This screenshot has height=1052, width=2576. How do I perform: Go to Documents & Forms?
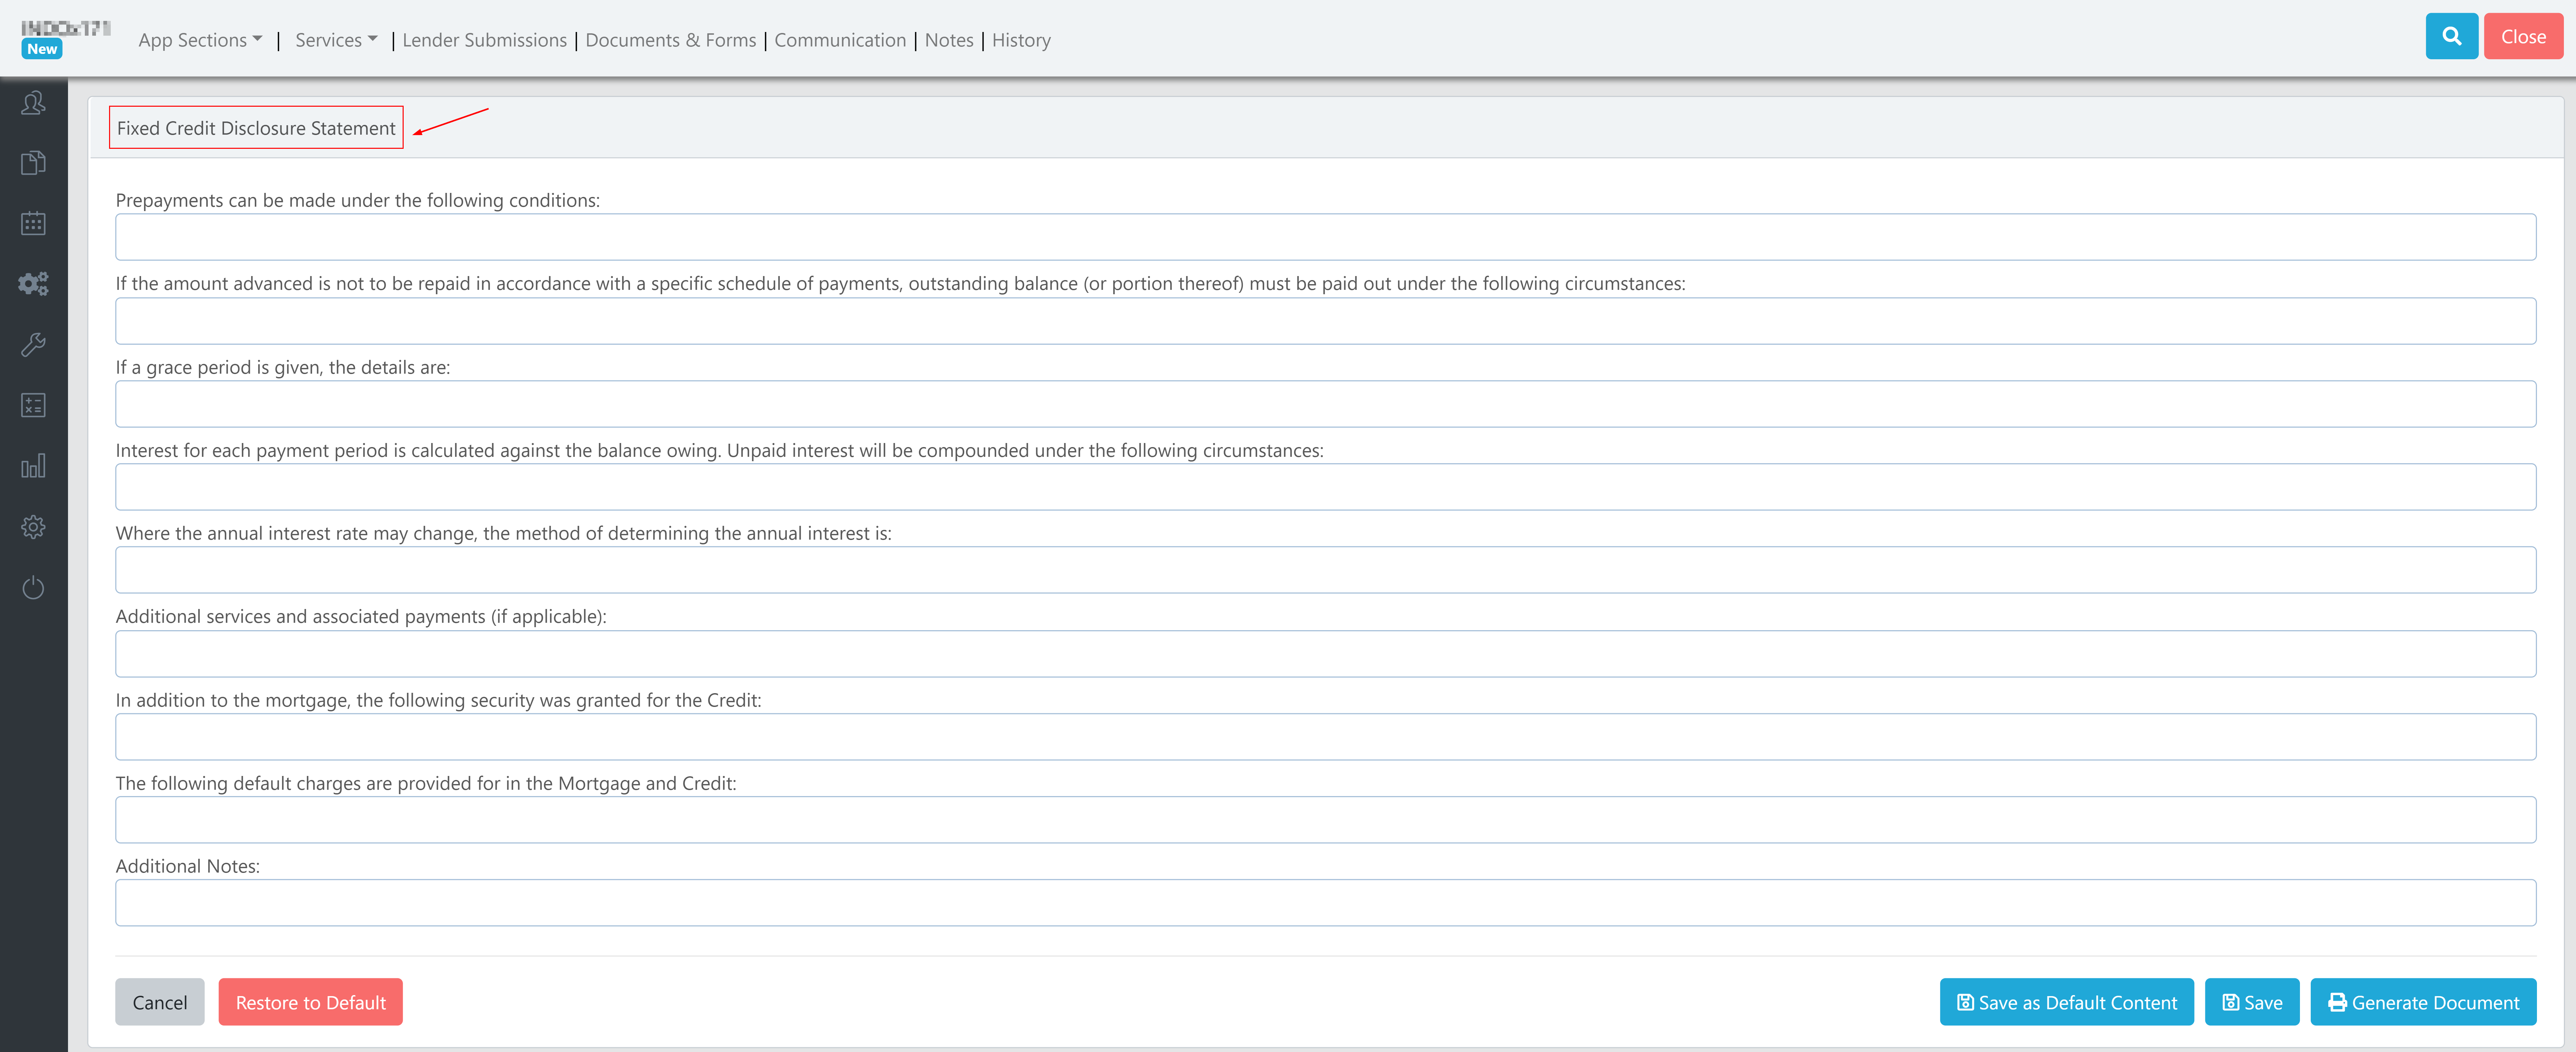tap(670, 40)
